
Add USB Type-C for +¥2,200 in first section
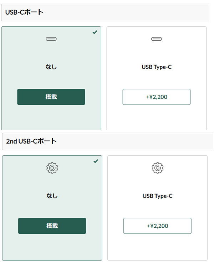tap(157, 97)
